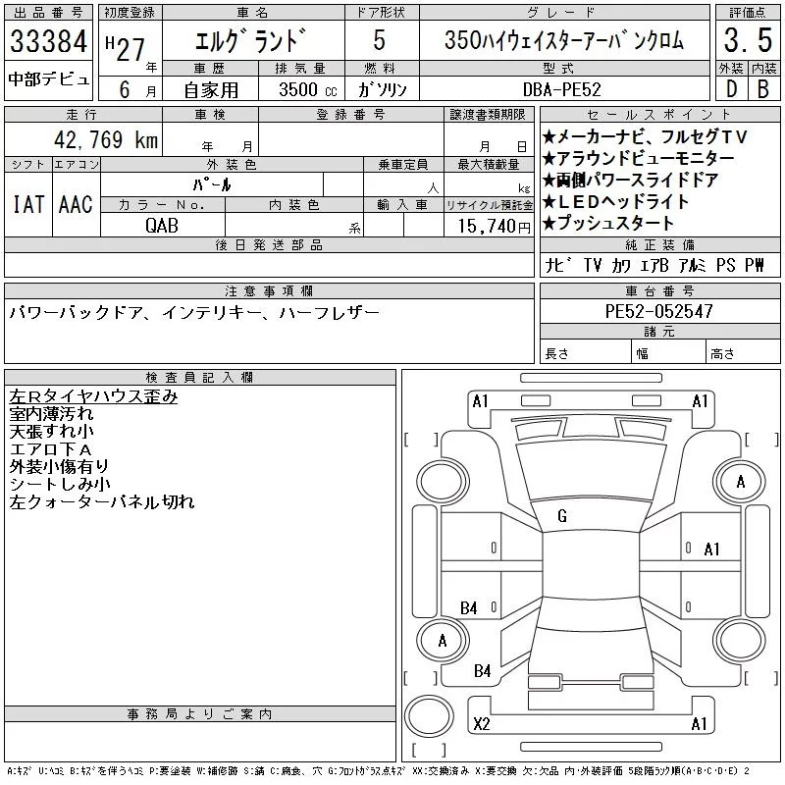The width and height of the screenshot is (785, 785).
Task: Click the lot number 33384
Action: (48, 40)
